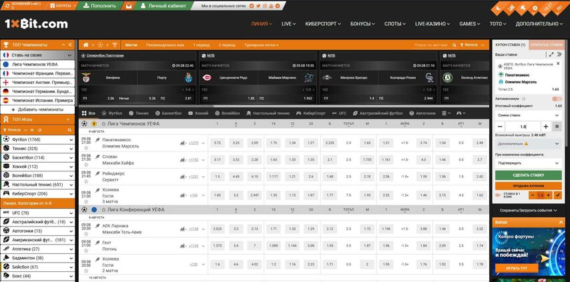The height and width of the screenshot is (282, 570).
Task: Toggle the Automaximum switch
Action: [x=556, y=99]
